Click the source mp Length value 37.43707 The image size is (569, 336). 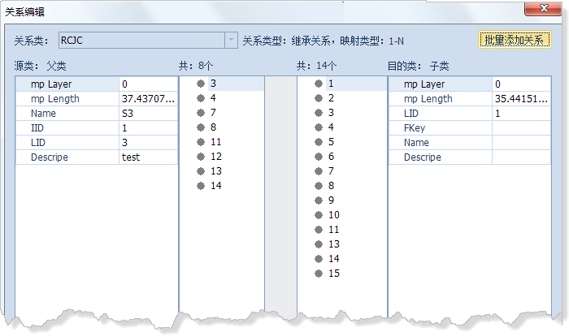147,99
